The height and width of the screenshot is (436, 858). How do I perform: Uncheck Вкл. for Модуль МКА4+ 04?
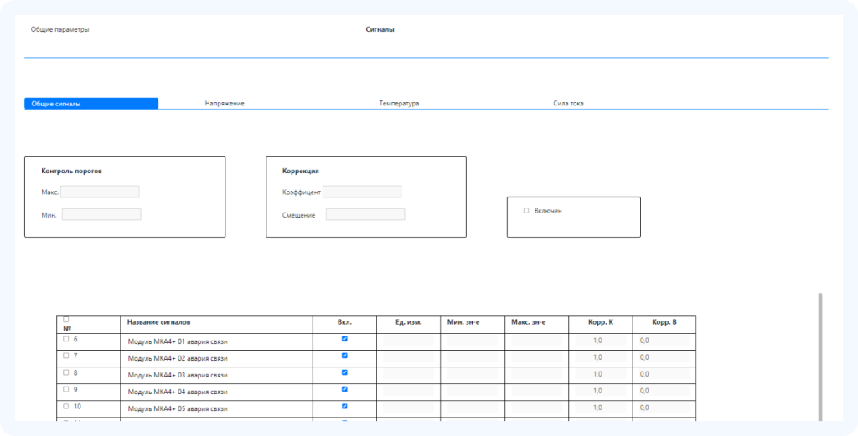coord(344,389)
